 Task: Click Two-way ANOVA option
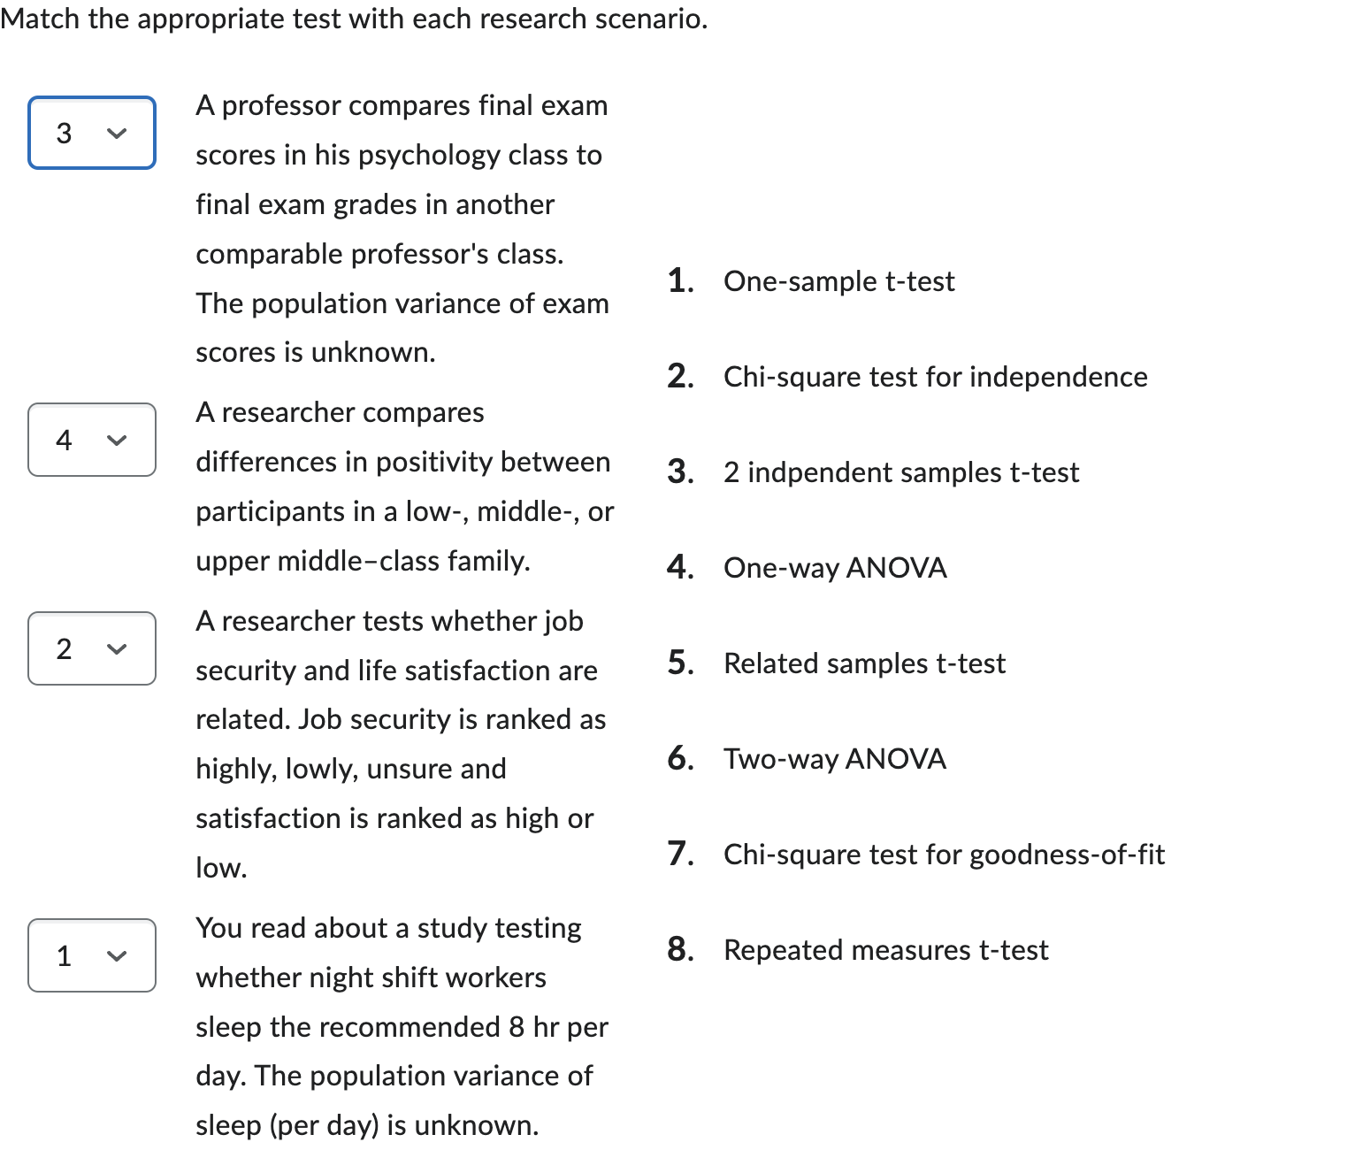pyautogui.click(x=834, y=759)
